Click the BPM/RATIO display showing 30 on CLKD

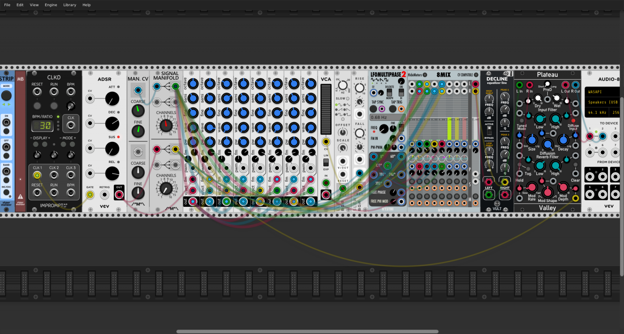pyautogui.click(x=43, y=126)
